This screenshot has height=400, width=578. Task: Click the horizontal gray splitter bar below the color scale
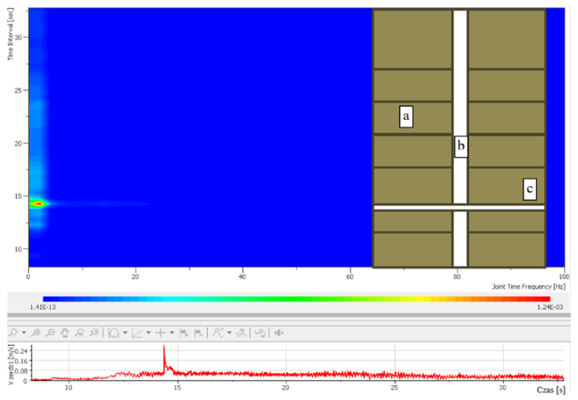point(289,315)
